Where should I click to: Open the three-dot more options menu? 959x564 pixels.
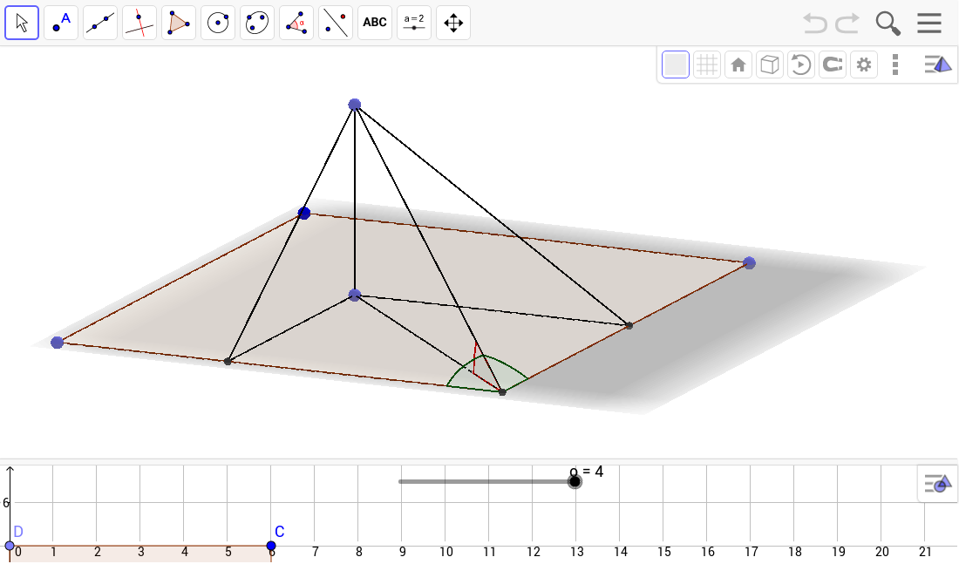(x=895, y=65)
